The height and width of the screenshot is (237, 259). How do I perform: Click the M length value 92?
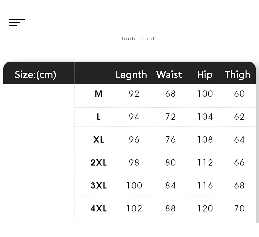tap(134, 94)
